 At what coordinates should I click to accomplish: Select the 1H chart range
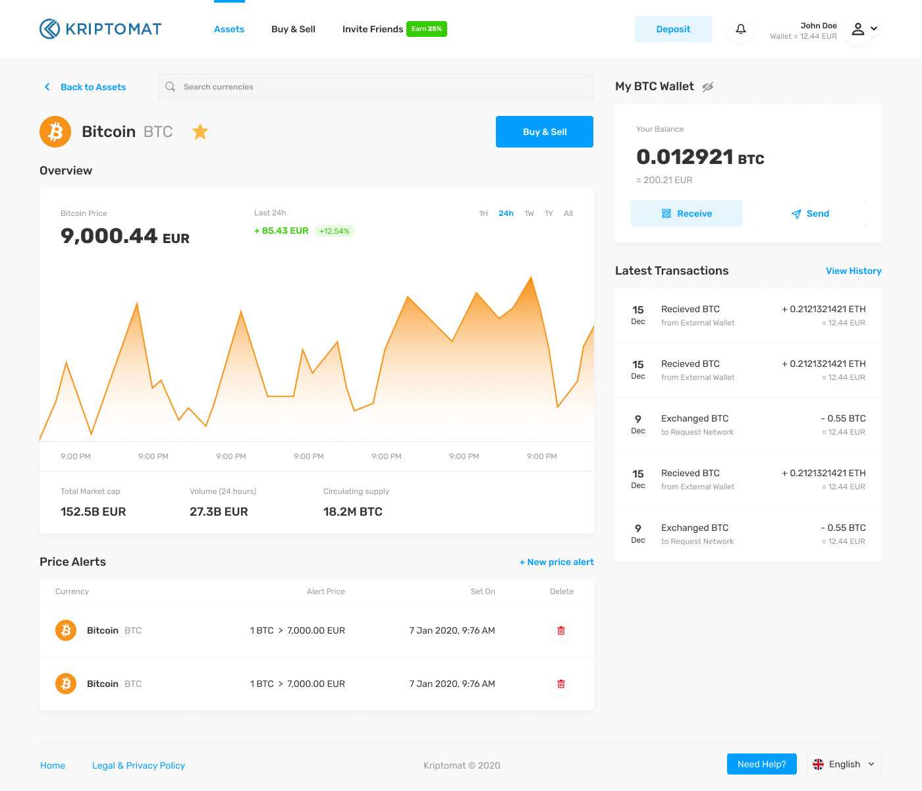483,213
